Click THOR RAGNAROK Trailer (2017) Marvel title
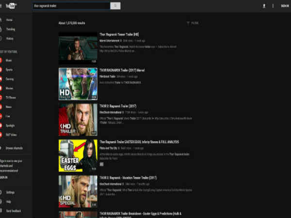The height and width of the screenshot is (218, 291). tap(122, 70)
